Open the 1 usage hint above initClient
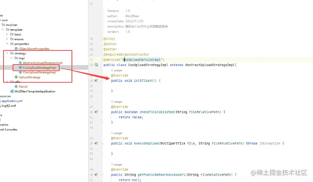The height and width of the screenshot is (182, 313). pyautogui.click(x=117, y=70)
